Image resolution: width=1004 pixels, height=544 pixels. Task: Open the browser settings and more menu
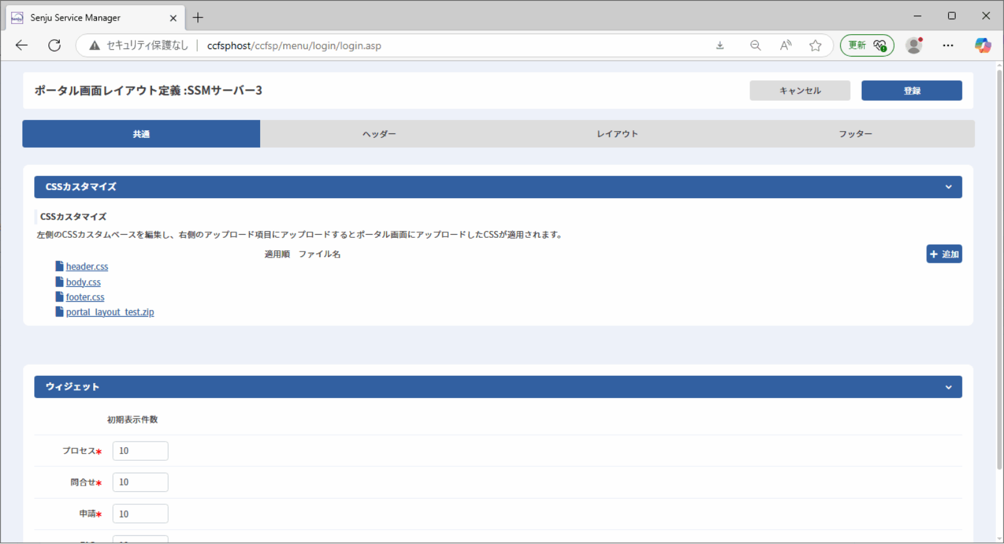(947, 45)
